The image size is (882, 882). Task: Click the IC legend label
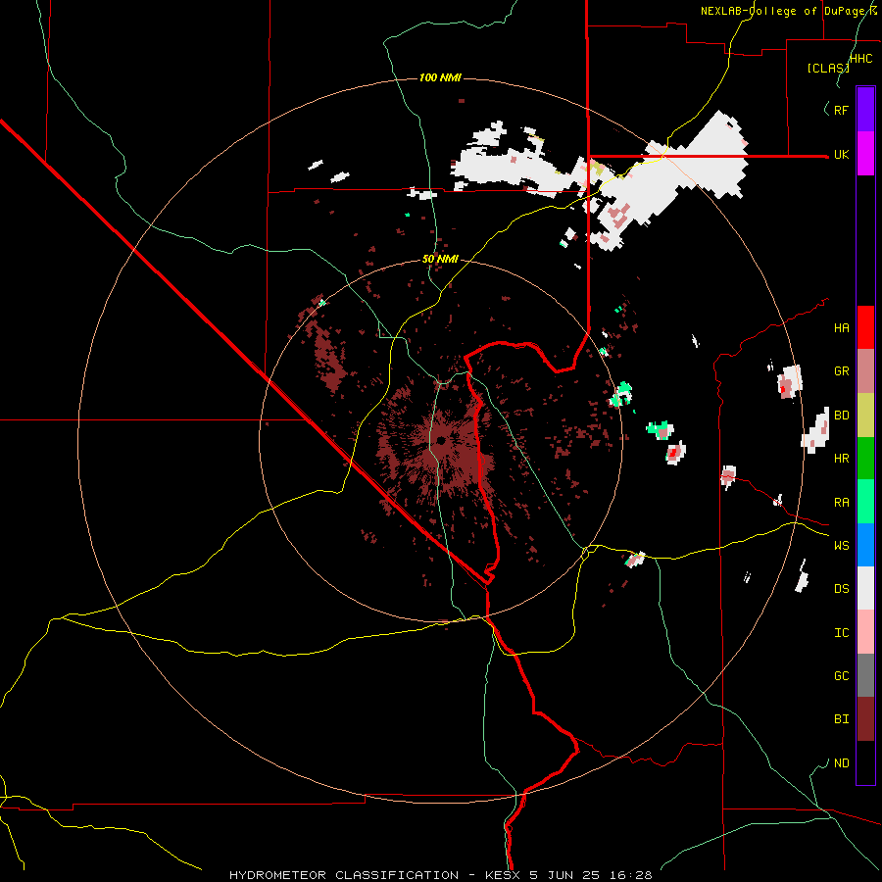point(841,632)
